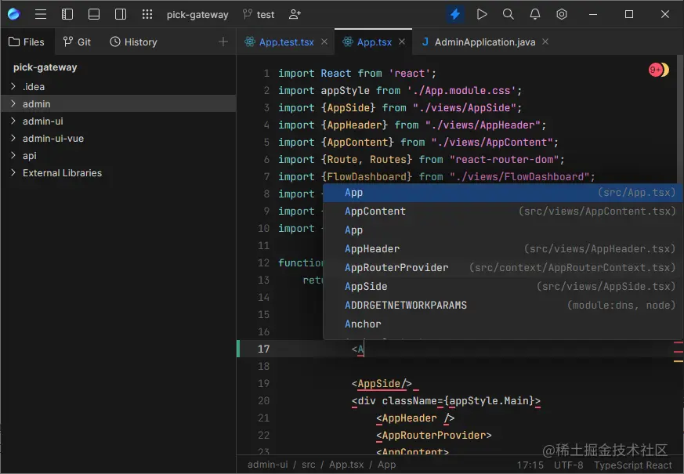The image size is (684, 474).
Task: Click the Fleet logo icon
Action: (x=14, y=14)
